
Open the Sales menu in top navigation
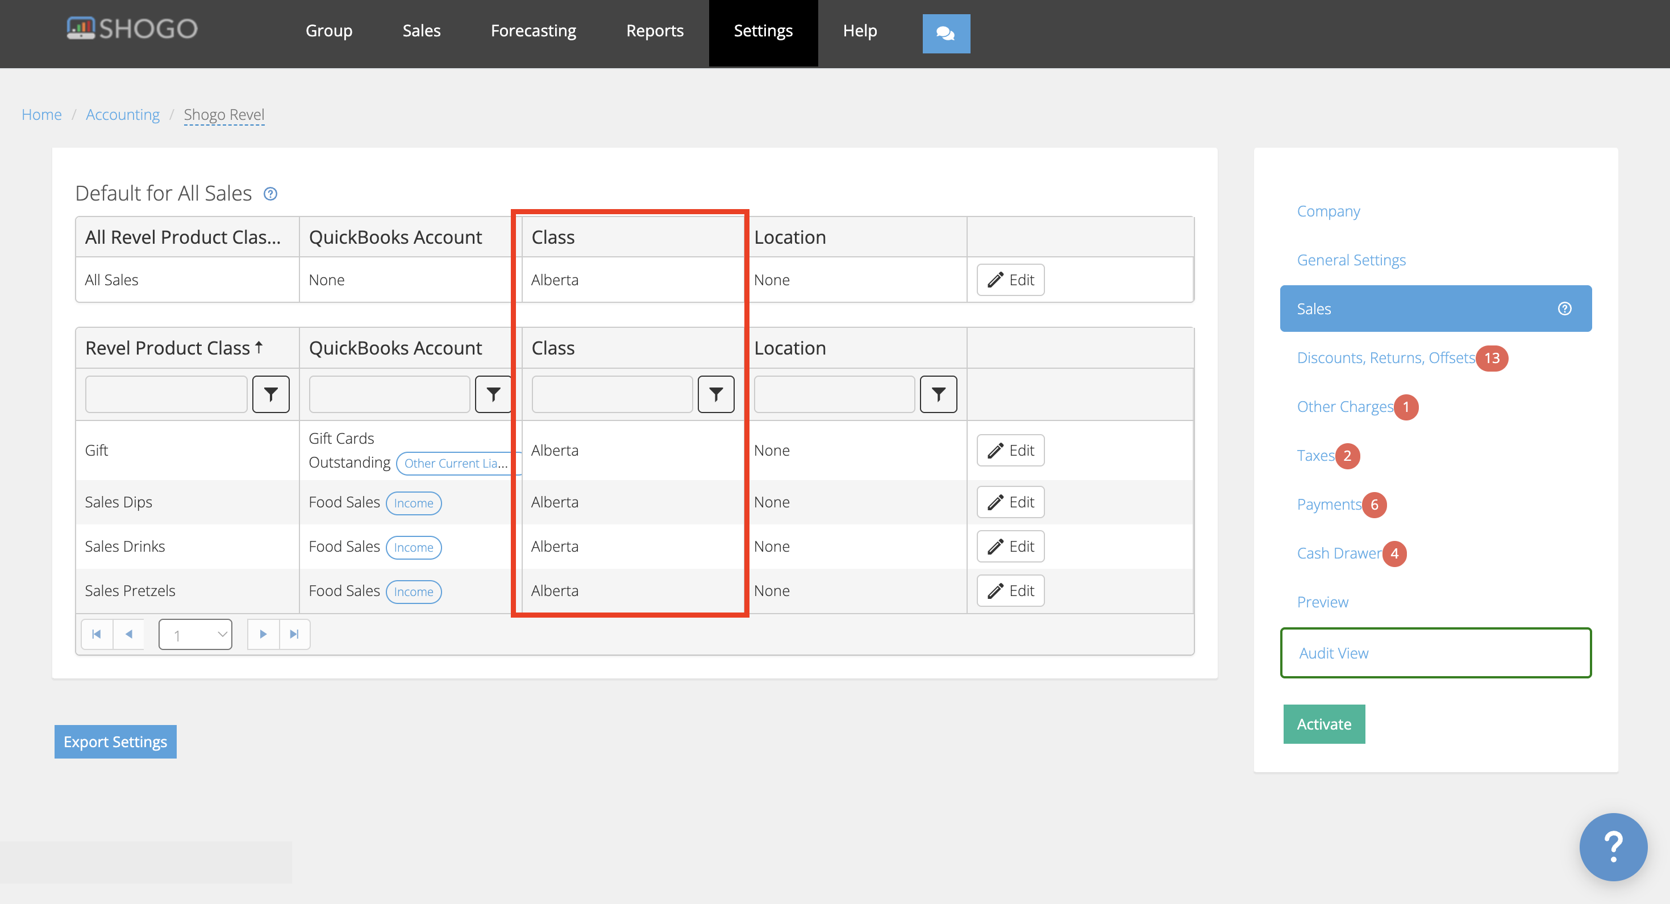(x=422, y=31)
